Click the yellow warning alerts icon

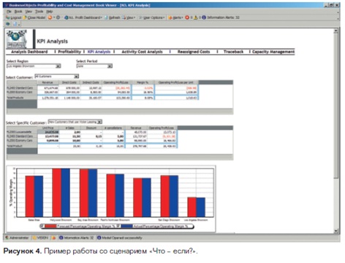tap(196, 17)
